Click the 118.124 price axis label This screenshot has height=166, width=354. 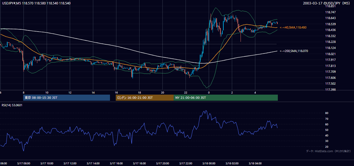pyautogui.click(x=331, y=48)
